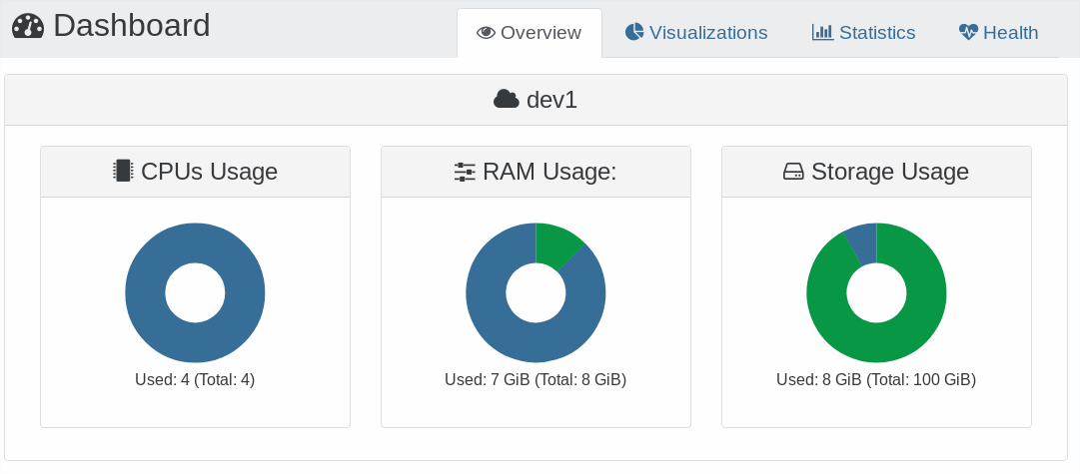Open the Health tab
Image resolution: width=1080 pixels, height=474 pixels.
coord(998,32)
